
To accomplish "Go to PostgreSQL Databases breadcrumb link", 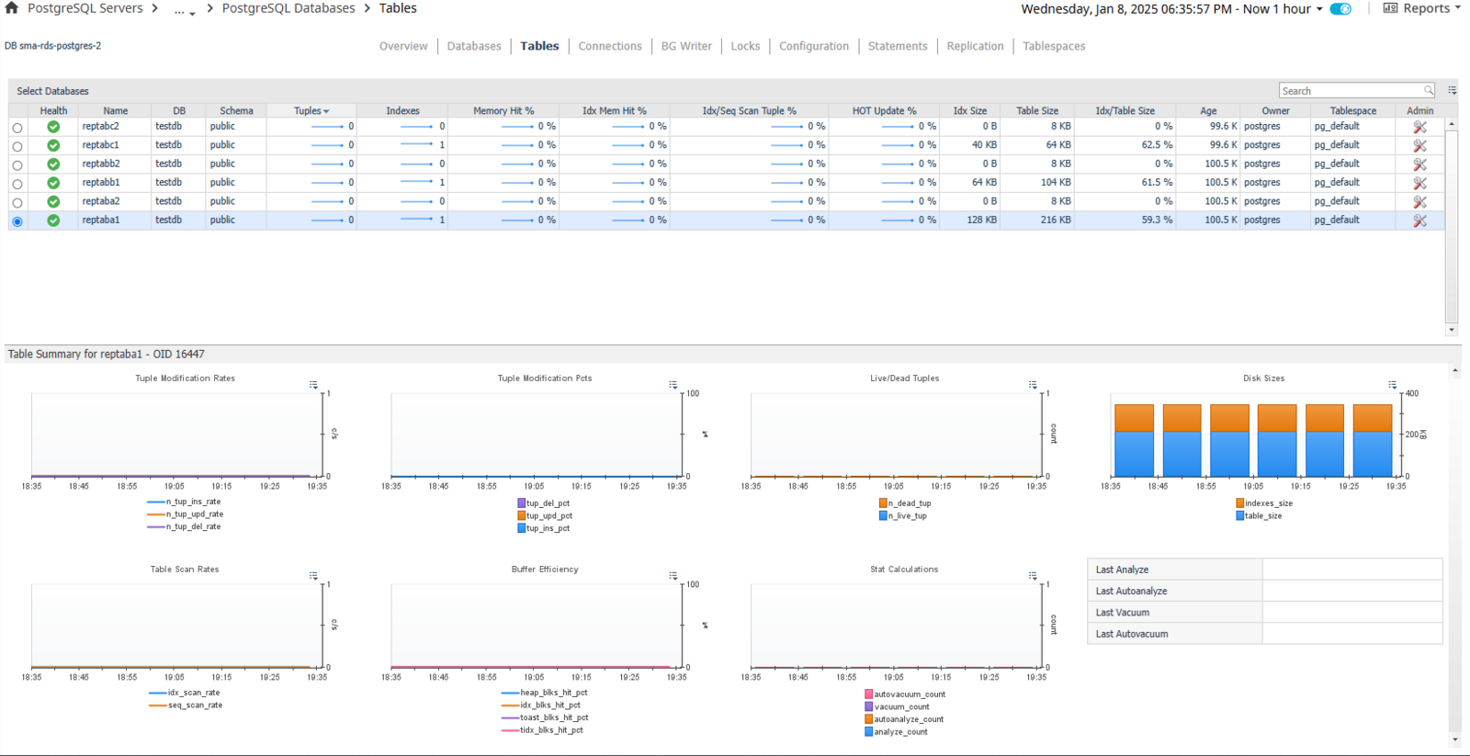I will click(x=288, y=8).
